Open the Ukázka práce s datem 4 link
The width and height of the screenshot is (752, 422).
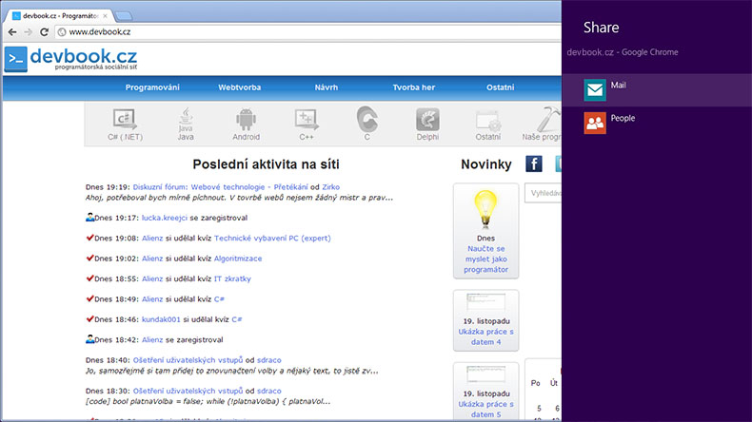[x=485, y=336]
